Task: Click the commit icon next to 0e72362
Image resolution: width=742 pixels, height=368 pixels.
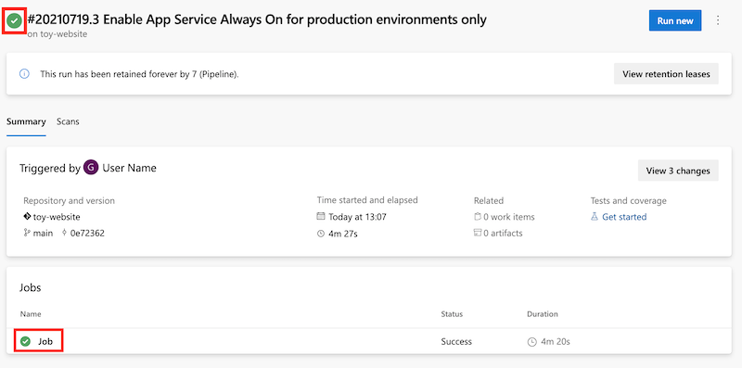Action: click(x=64, y=233)
